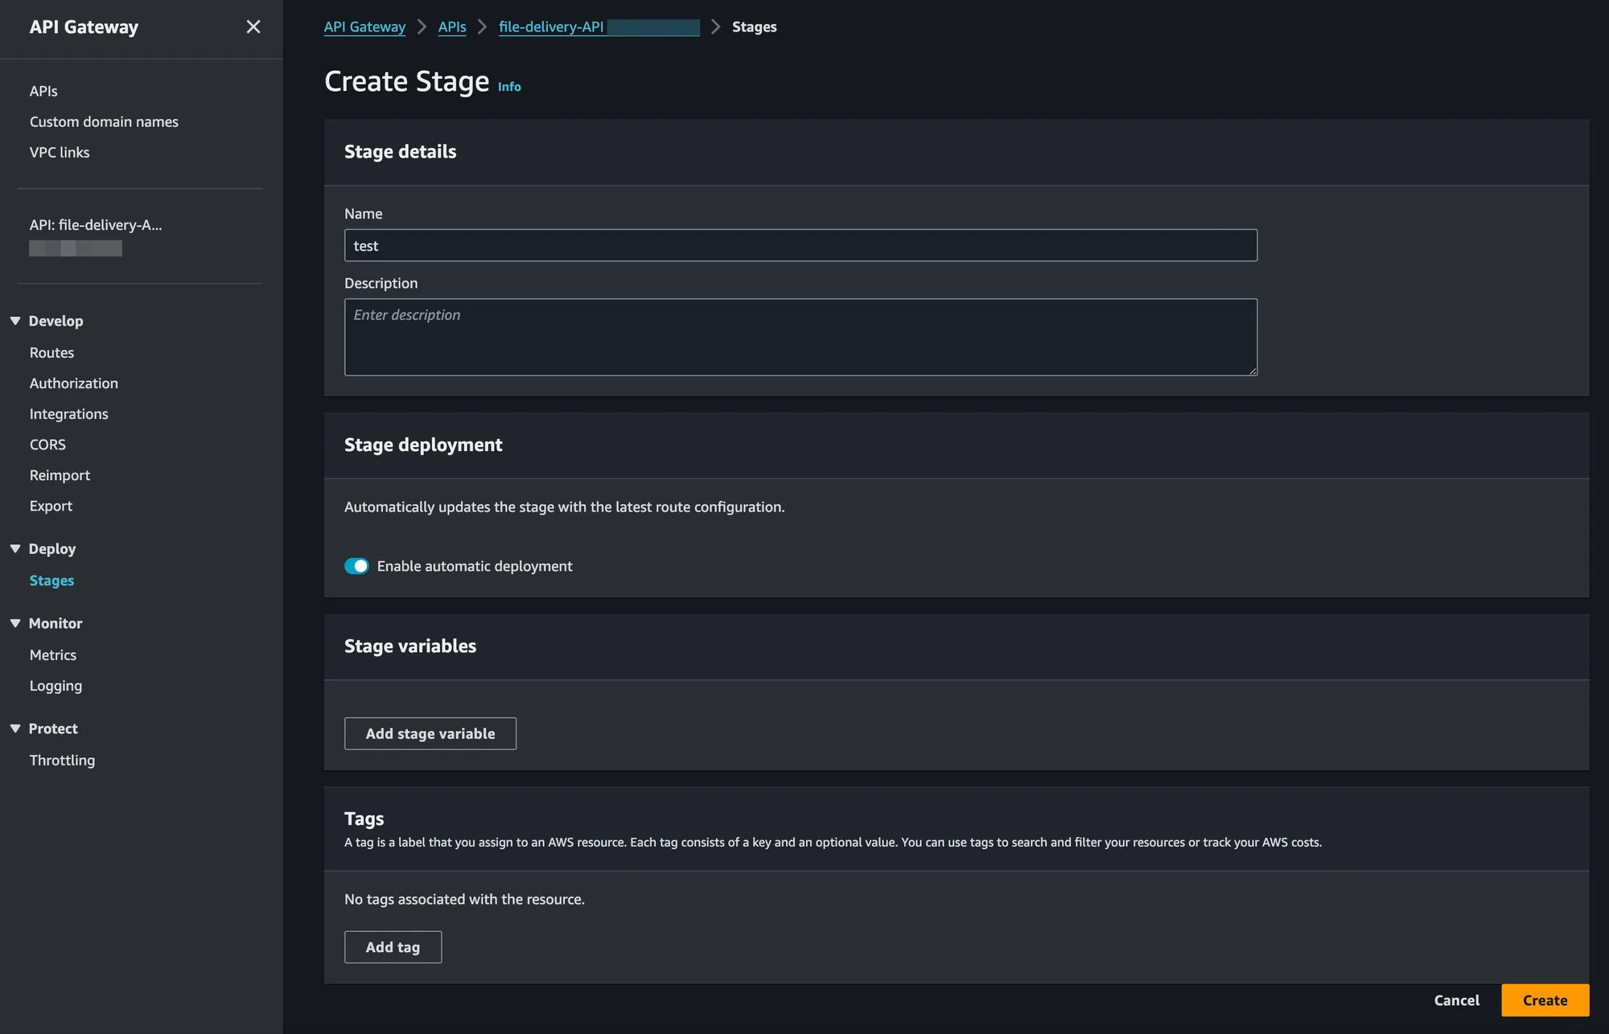This screenshot has width=1609, height=1034.
Task: Collapse the Protect section
Action: 15,728
